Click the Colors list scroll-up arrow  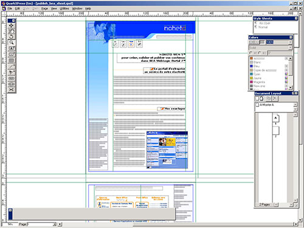pyautogui.click(x=291, y=58)
